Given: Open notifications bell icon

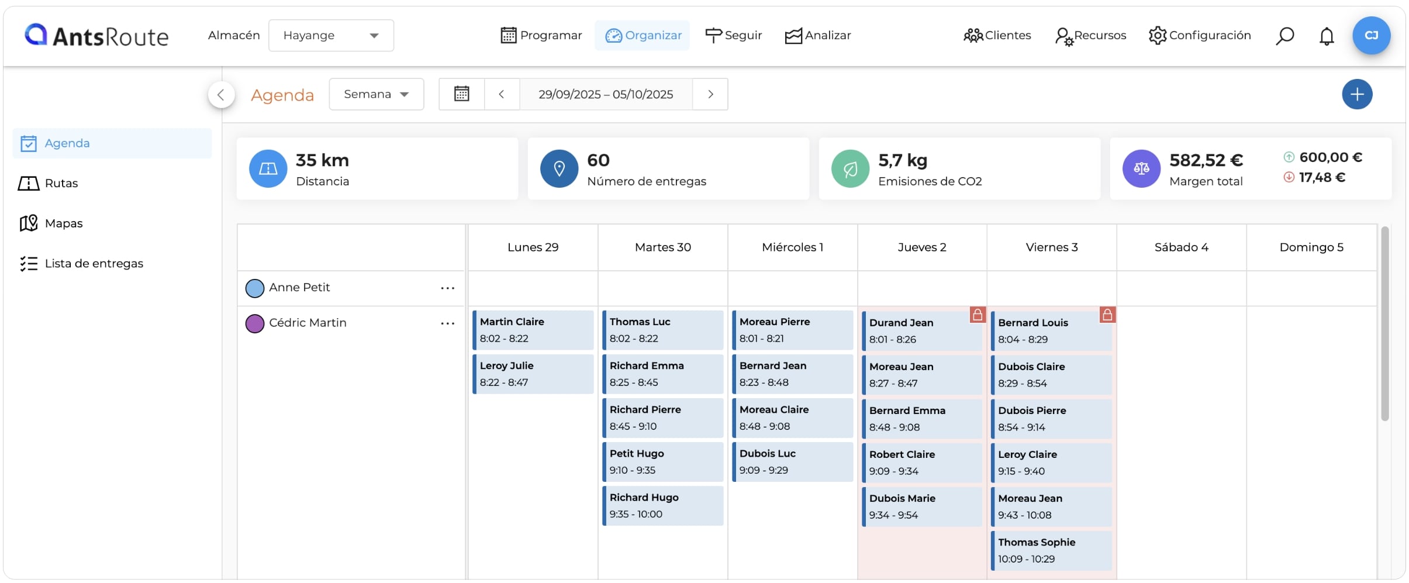Looking at the screenshot, I should point(1327,36).
